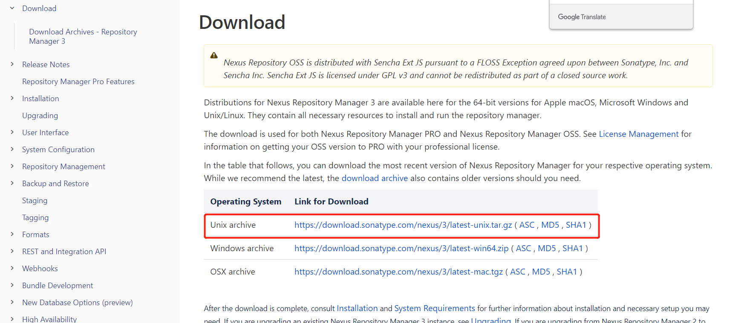This screenshot has height=323, width=756.
Task: Open MD5 for OSX archive
Action: [x=541, y=272]
